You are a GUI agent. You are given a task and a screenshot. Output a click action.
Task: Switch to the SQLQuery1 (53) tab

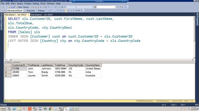click(x=42, y=15)
